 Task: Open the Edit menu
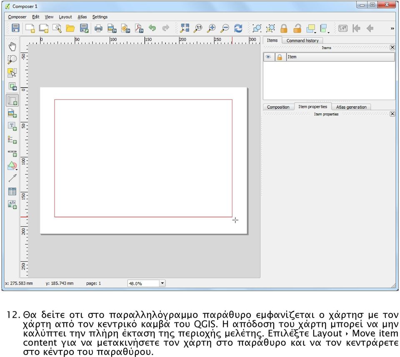click(x=35, y=17)
